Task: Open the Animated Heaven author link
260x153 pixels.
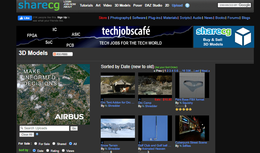Action: click(x=153, y=149)
